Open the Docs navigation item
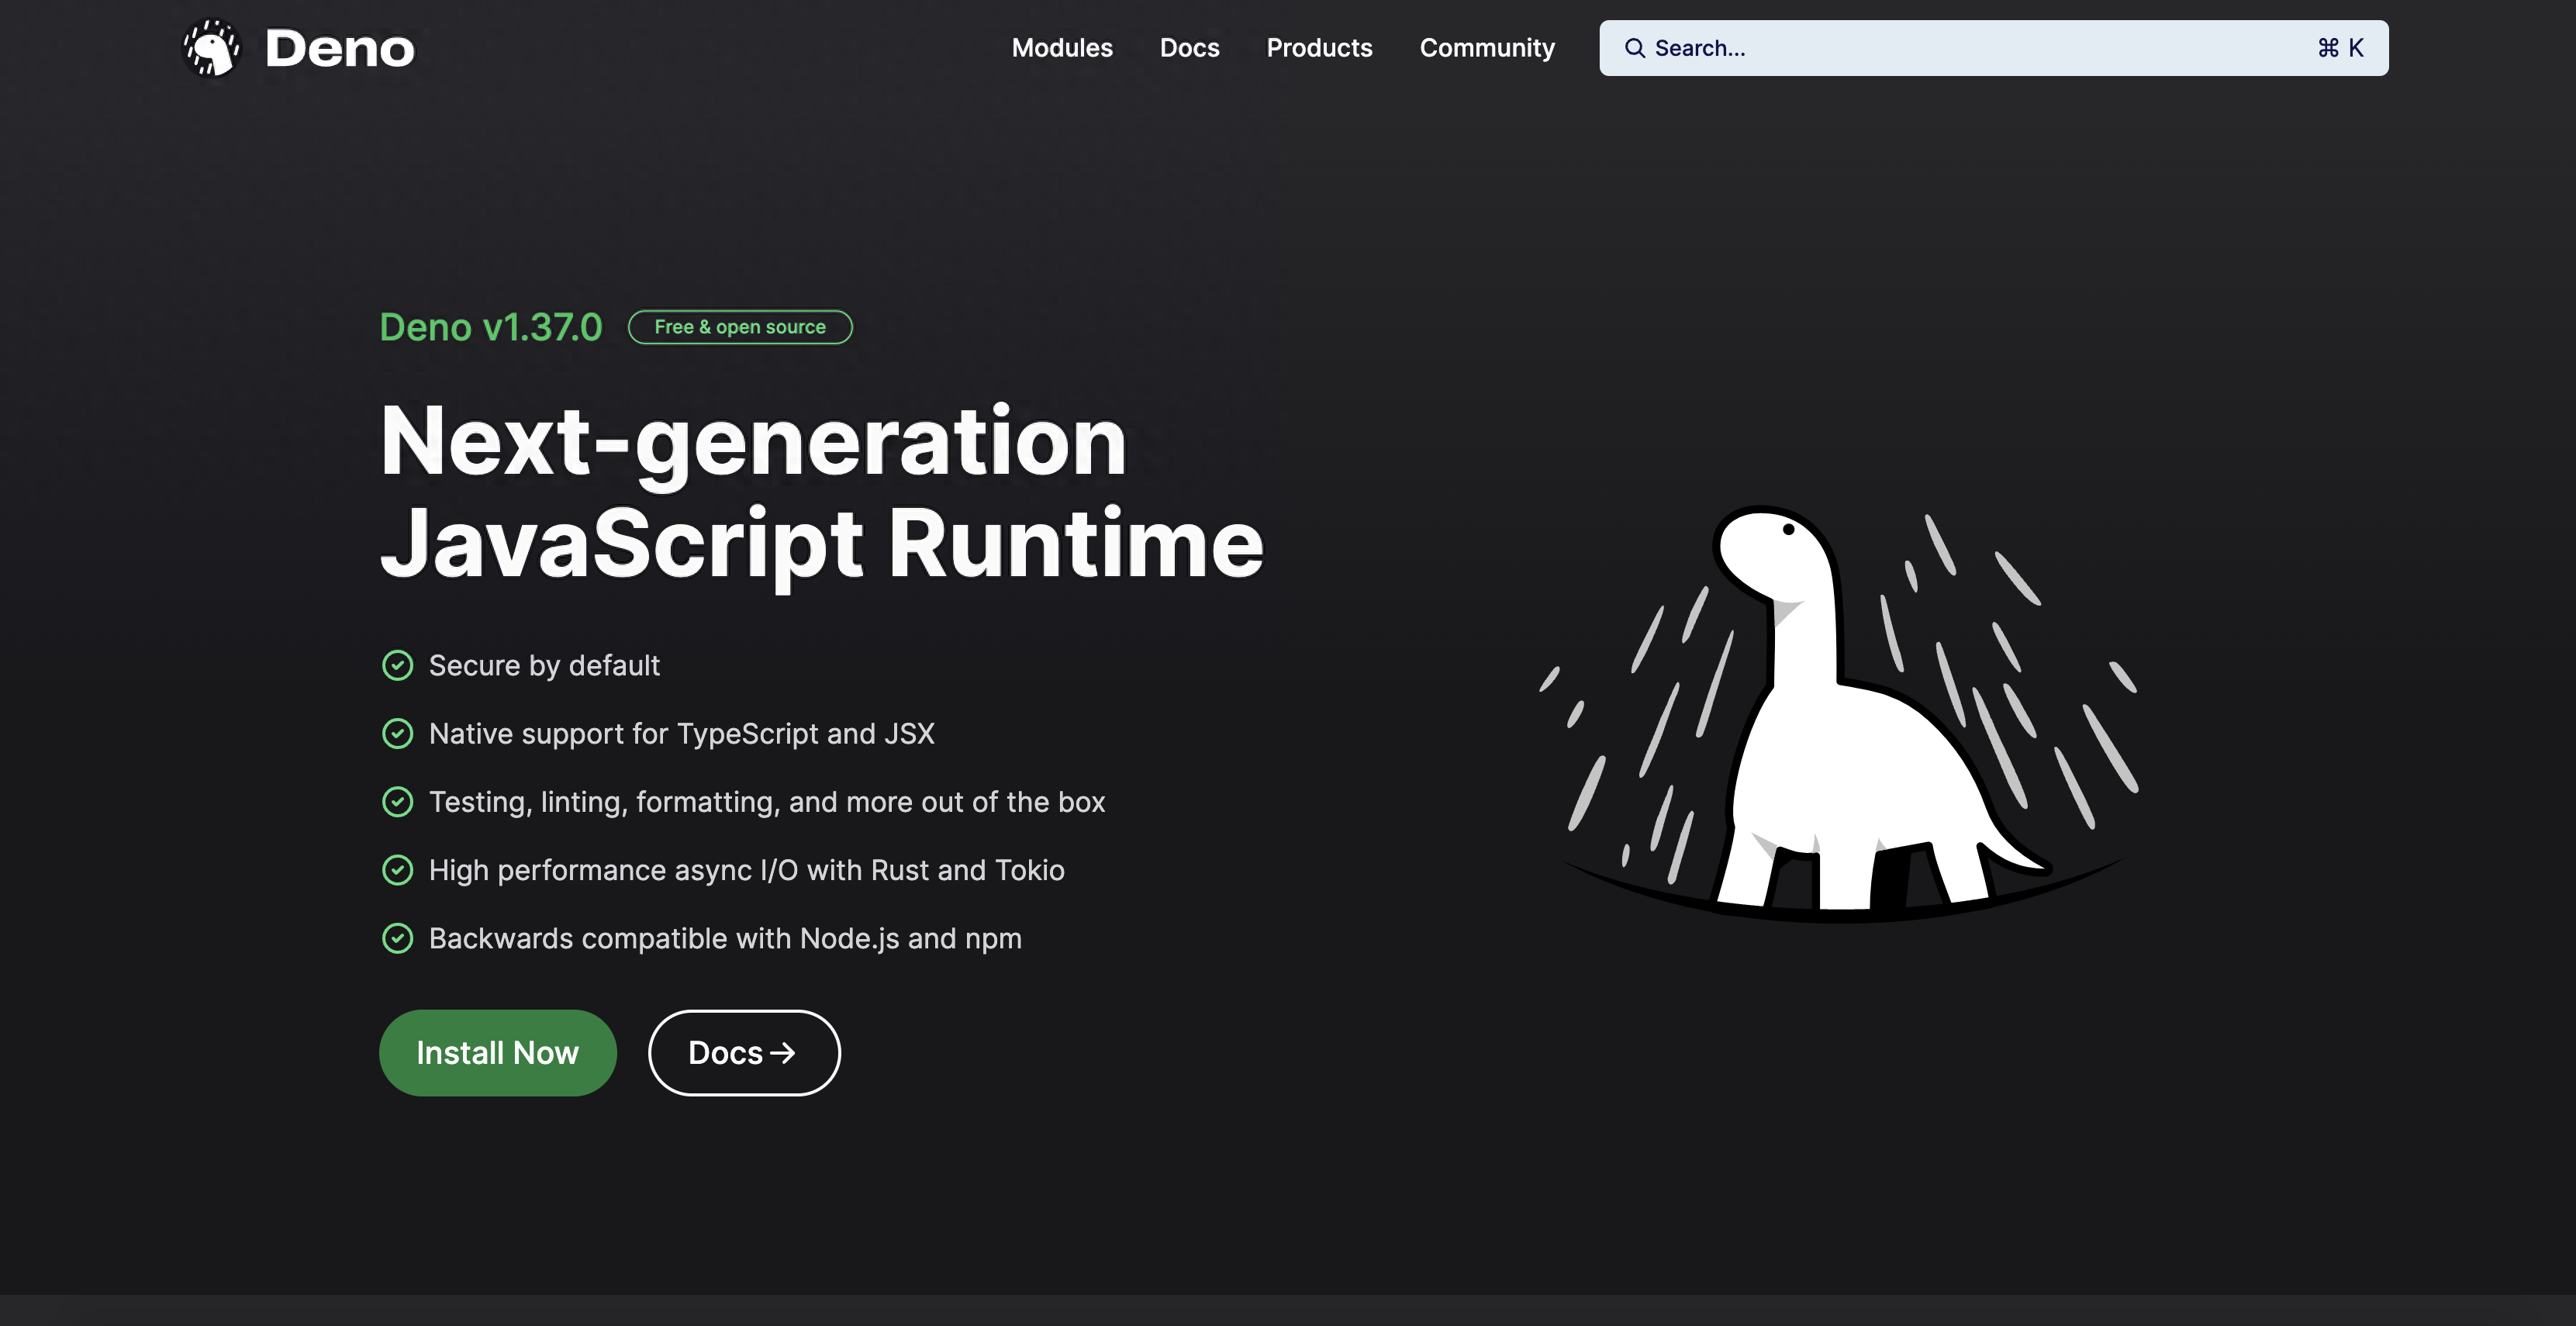Viewport: 2576px width, 1326px height. point(1189,48)
